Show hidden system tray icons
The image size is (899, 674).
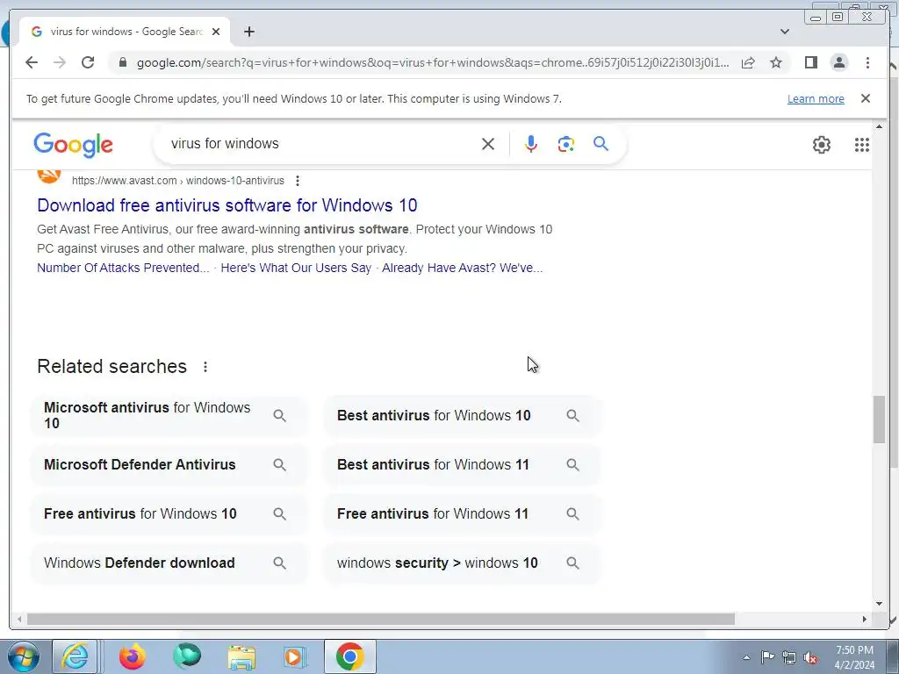[746, 657]
